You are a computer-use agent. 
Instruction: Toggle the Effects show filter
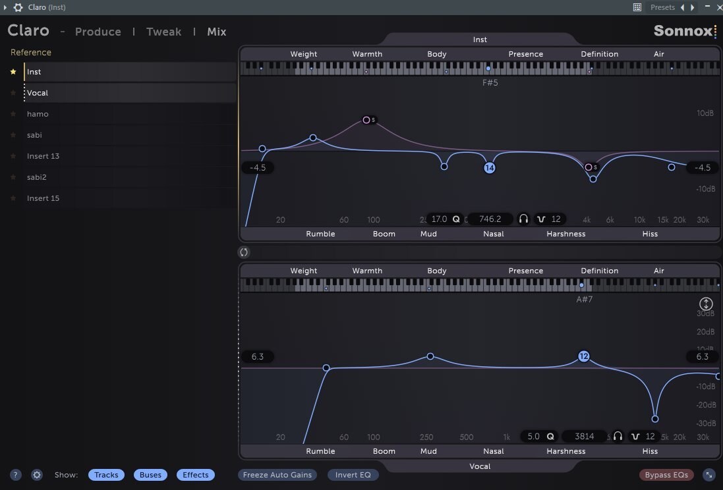click(x=196, y=475)
